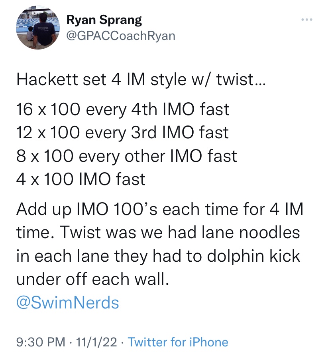
Task: Click the 11/1/22 tweet date
Action: (97, 342)
